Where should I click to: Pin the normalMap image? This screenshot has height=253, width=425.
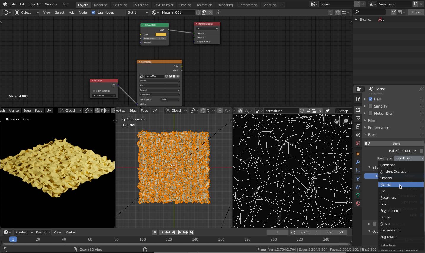(327, 111)
